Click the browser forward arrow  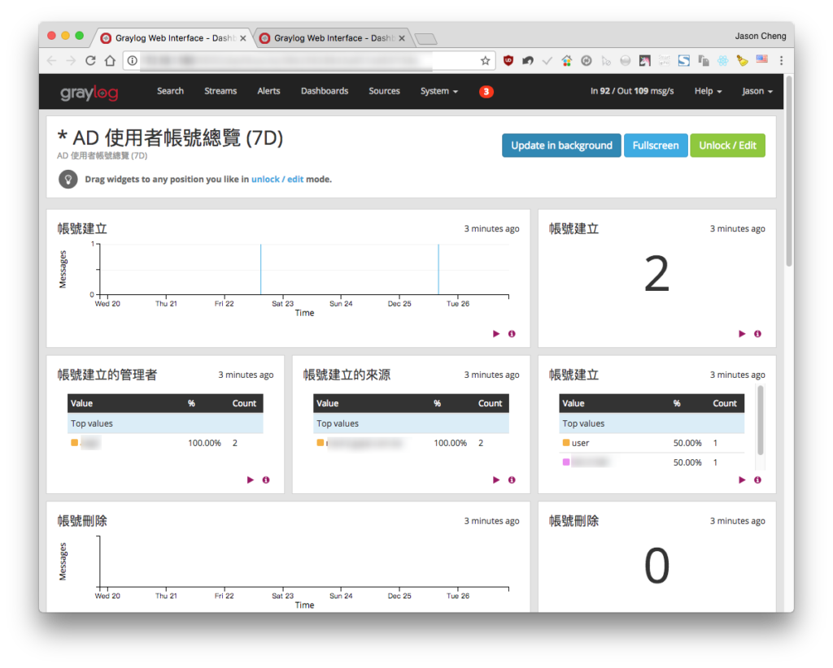pos(71,60)
